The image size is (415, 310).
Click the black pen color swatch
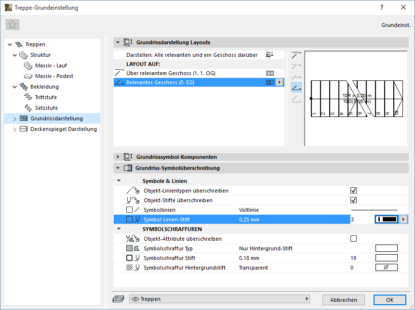387,219
